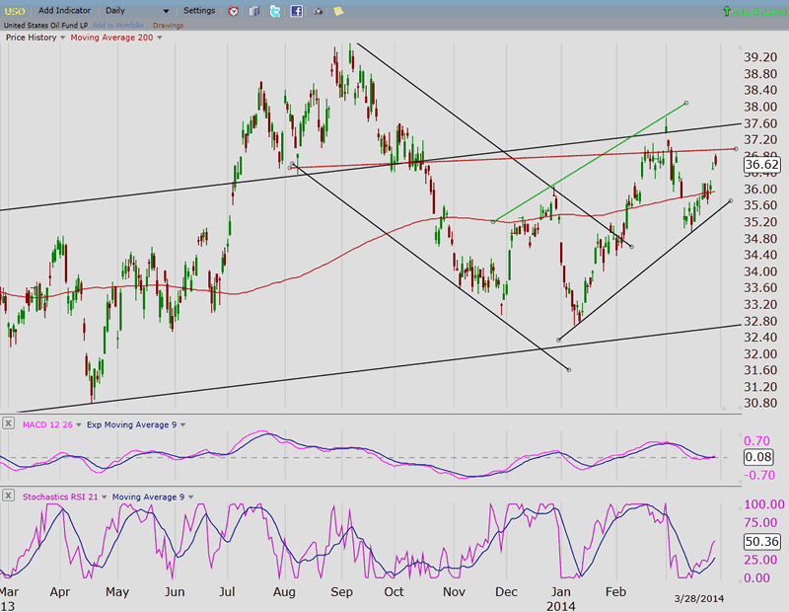Image resolution: width=789 pixels, height=612 pixels.
Task: Open the Drawings link
Action: [x=168, y=25]
